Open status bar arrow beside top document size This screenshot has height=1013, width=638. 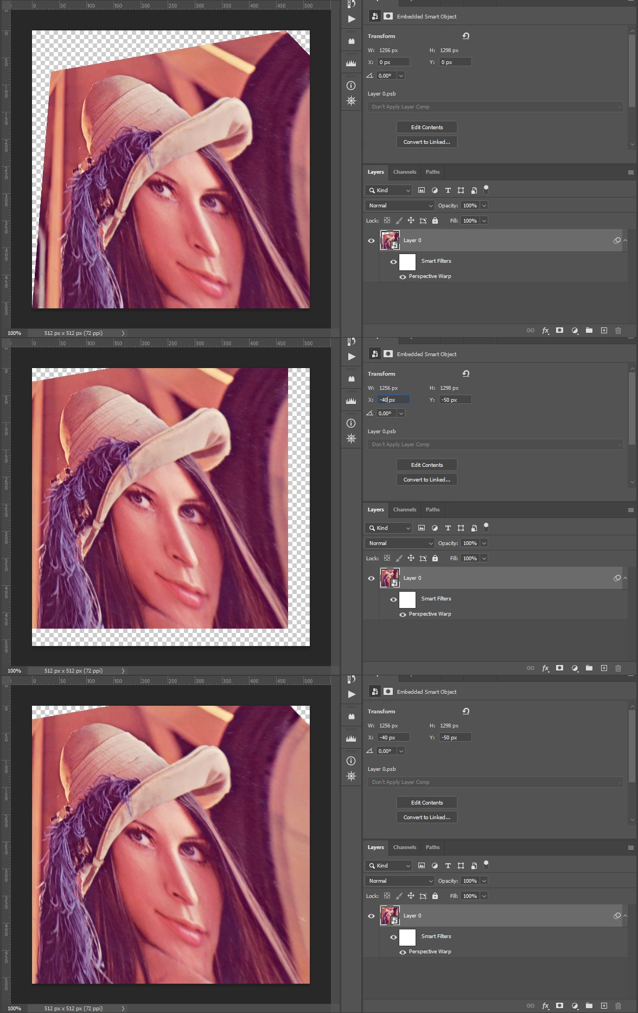coord(123,333)
